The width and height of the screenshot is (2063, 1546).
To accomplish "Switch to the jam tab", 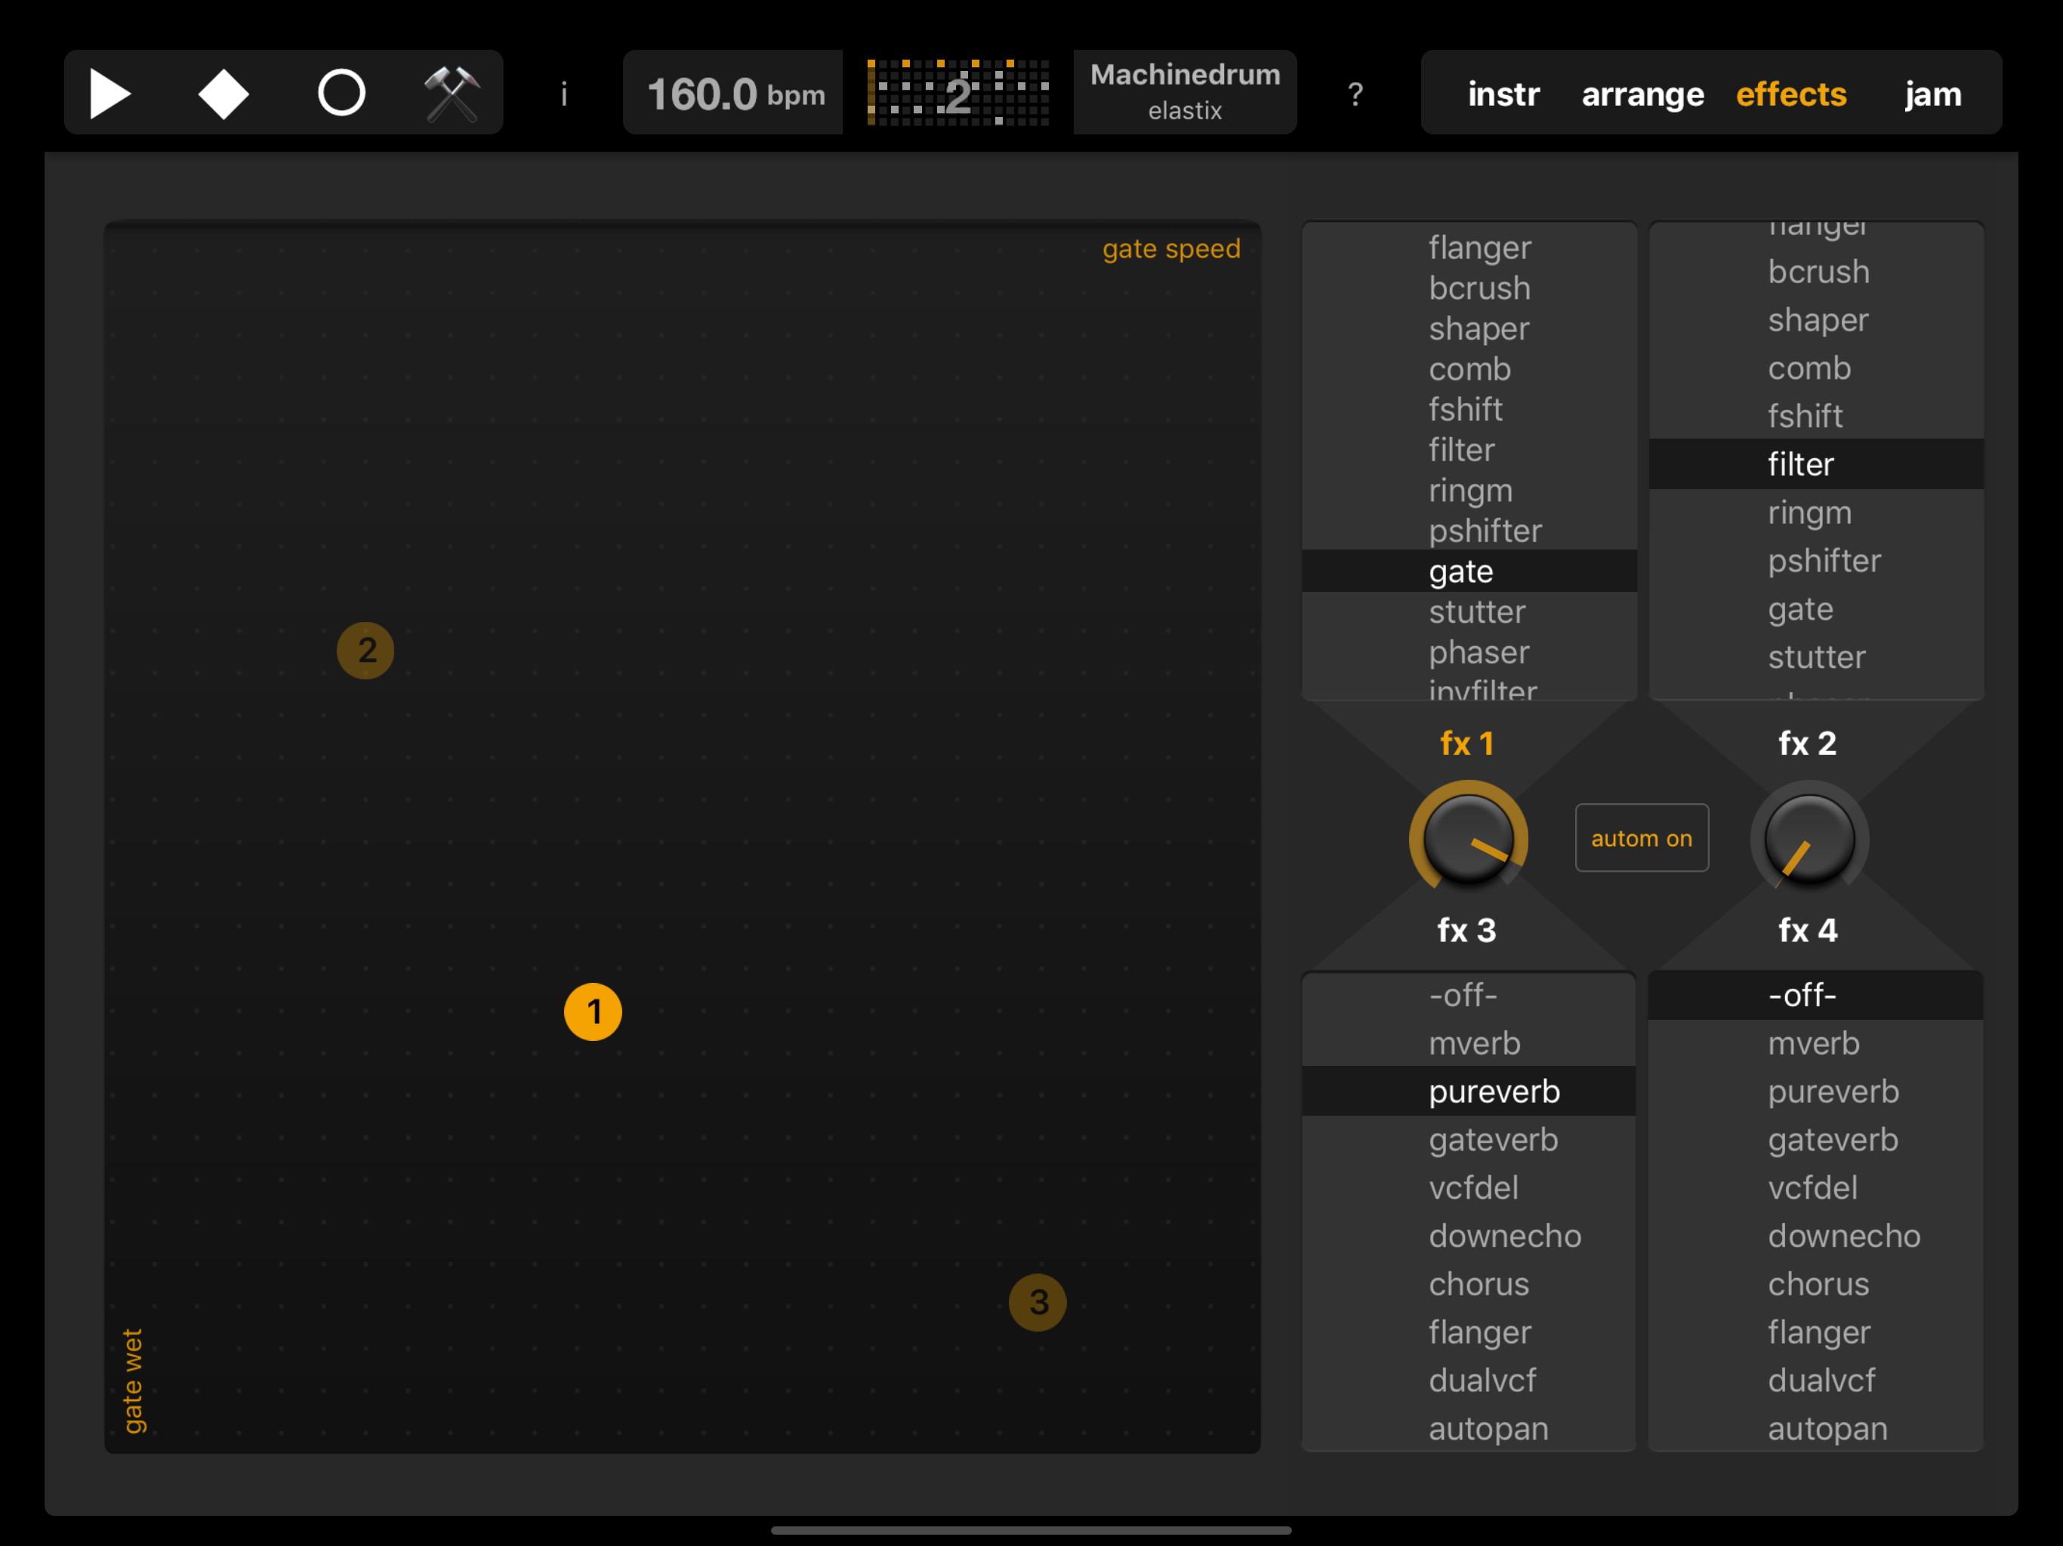I will point(1932,94).
